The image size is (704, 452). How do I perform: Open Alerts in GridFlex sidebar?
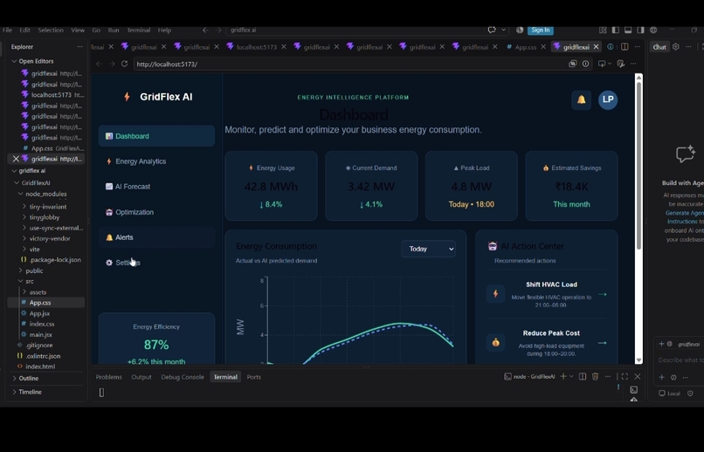(156, 237)
